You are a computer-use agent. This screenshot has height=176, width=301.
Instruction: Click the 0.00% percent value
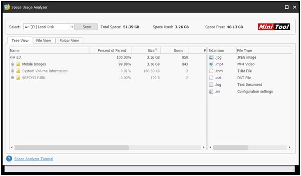[126, 78]
